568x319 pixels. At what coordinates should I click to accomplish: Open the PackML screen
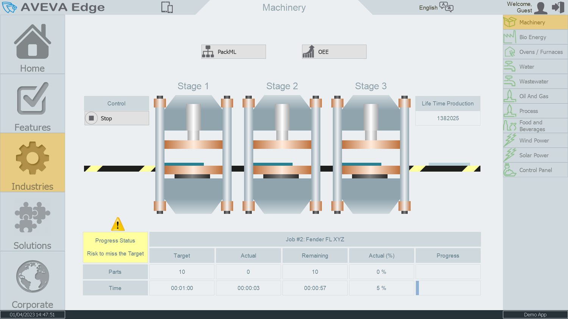tap(234, 52)
